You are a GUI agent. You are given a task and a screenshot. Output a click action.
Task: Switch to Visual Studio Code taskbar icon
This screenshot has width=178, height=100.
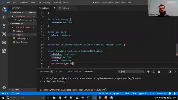pos(94,97)
